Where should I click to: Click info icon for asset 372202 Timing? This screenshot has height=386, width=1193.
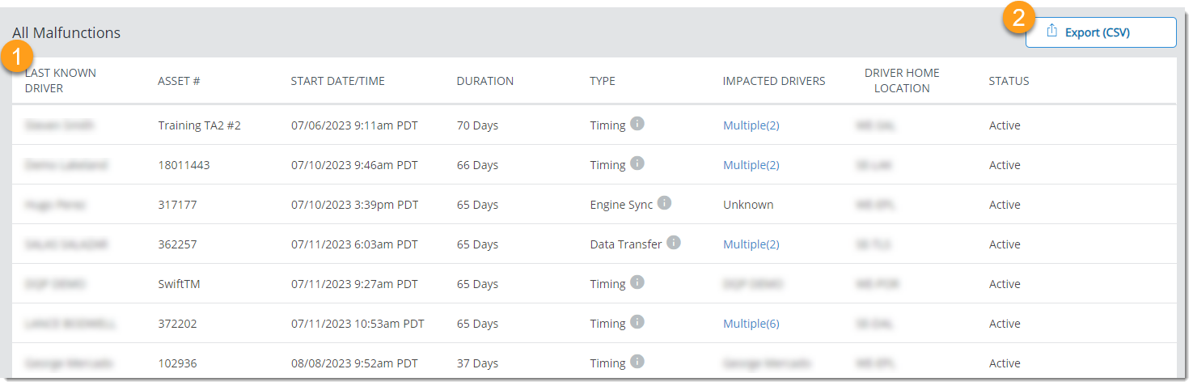637,322
